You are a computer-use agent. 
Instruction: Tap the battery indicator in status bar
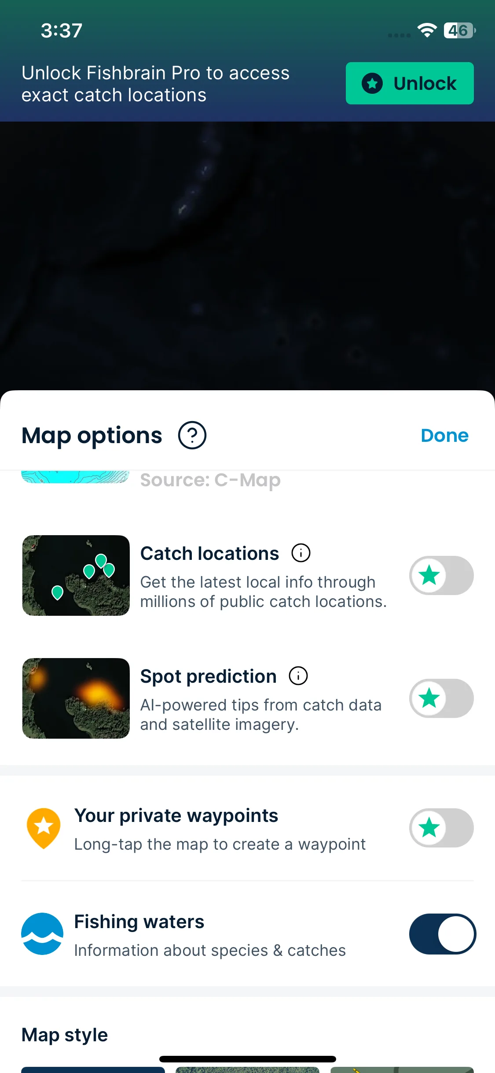(x=460, y=30)
